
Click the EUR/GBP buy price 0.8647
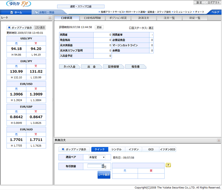36,117
